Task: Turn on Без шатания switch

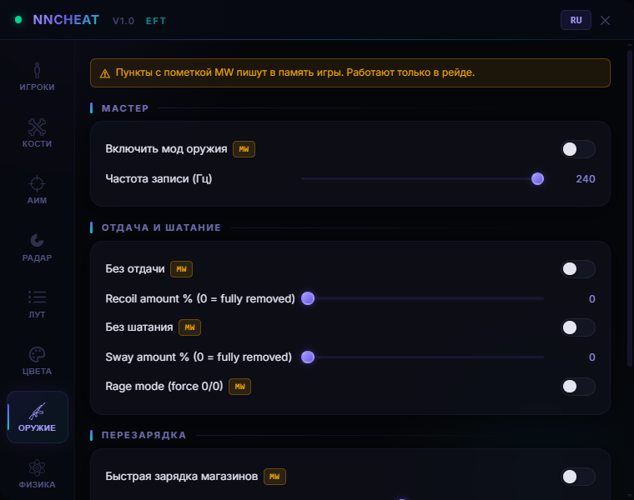Action: (578, 327)
